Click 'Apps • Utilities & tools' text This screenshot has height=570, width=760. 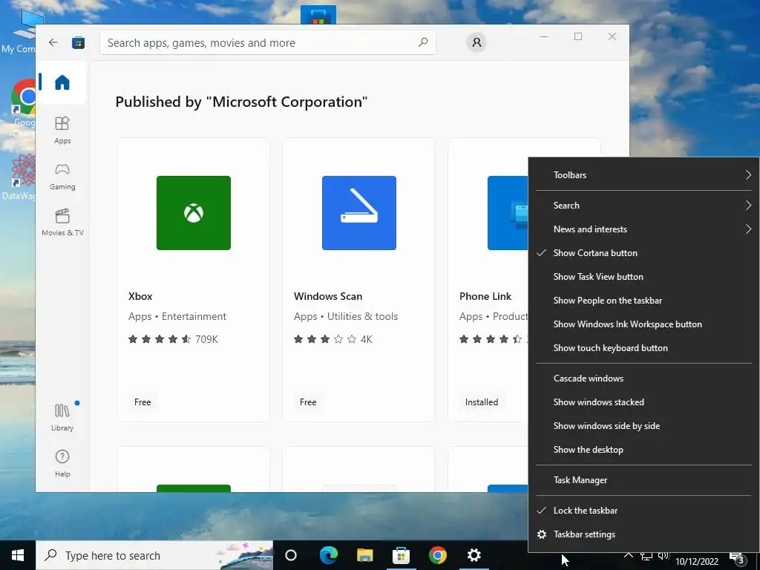point(346,316)
